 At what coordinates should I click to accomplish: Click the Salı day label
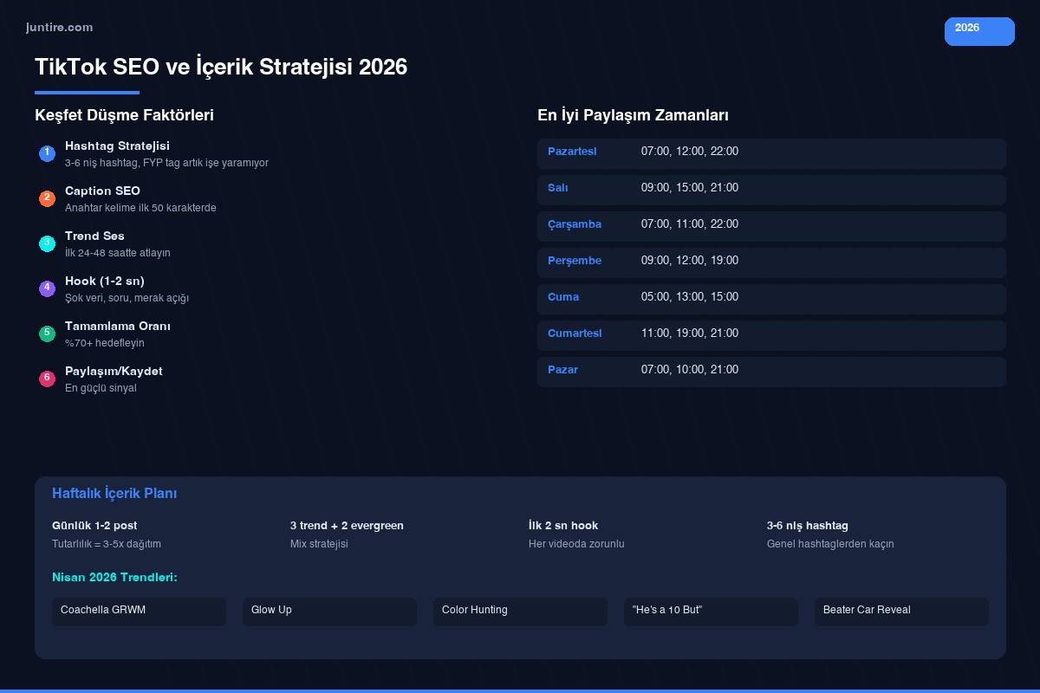coord(558,189)
